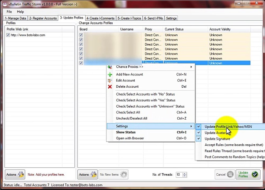Click the green plus Add New Account icon
Image resolution: width=265 pixels, height=190 pixels.
[110, 74]
